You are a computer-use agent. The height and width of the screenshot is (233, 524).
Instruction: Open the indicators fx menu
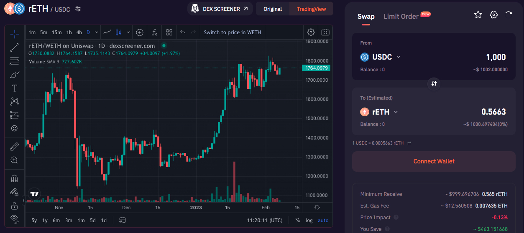pos(154,32)
